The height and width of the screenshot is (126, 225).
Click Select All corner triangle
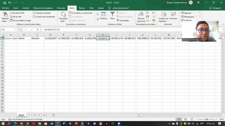coord(2,35)
